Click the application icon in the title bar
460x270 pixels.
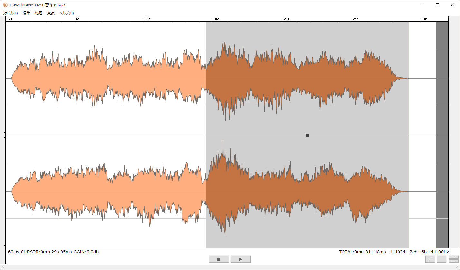coord(5,5)
